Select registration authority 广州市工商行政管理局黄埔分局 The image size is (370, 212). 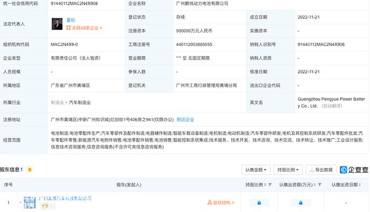207,86
